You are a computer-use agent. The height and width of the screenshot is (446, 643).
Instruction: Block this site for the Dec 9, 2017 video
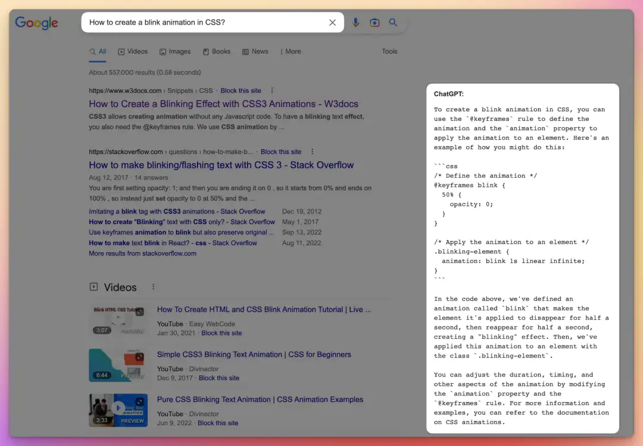click(x=219, y=378)
